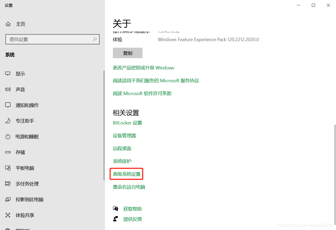Click the Get Help chat icon
336x230 pixels.
coord(115,209)
